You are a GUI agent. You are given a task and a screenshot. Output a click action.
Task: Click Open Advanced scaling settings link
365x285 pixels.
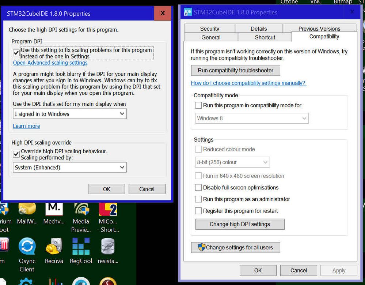(50, 63)
